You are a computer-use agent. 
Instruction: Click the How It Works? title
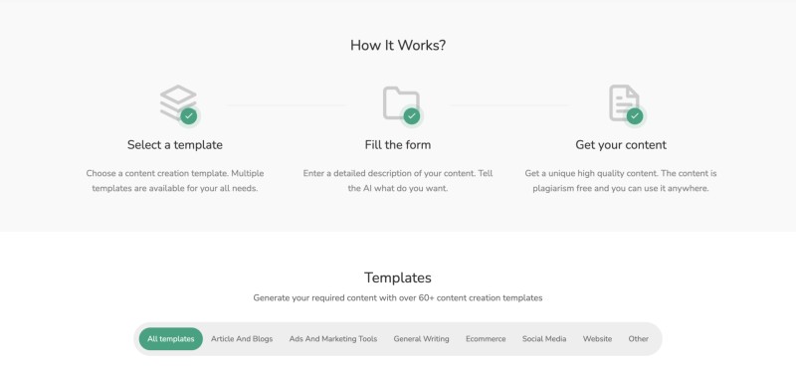pyautogui.click(x=398, y=45)
